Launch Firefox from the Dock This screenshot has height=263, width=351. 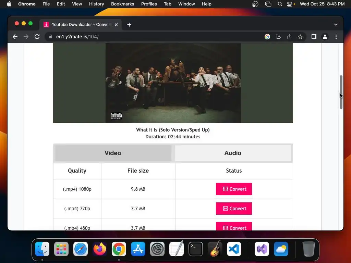100,249
